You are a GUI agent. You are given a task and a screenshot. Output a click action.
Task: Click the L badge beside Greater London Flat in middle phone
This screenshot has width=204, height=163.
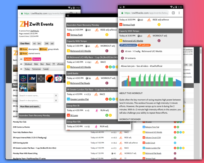click(x=68, y=99)
